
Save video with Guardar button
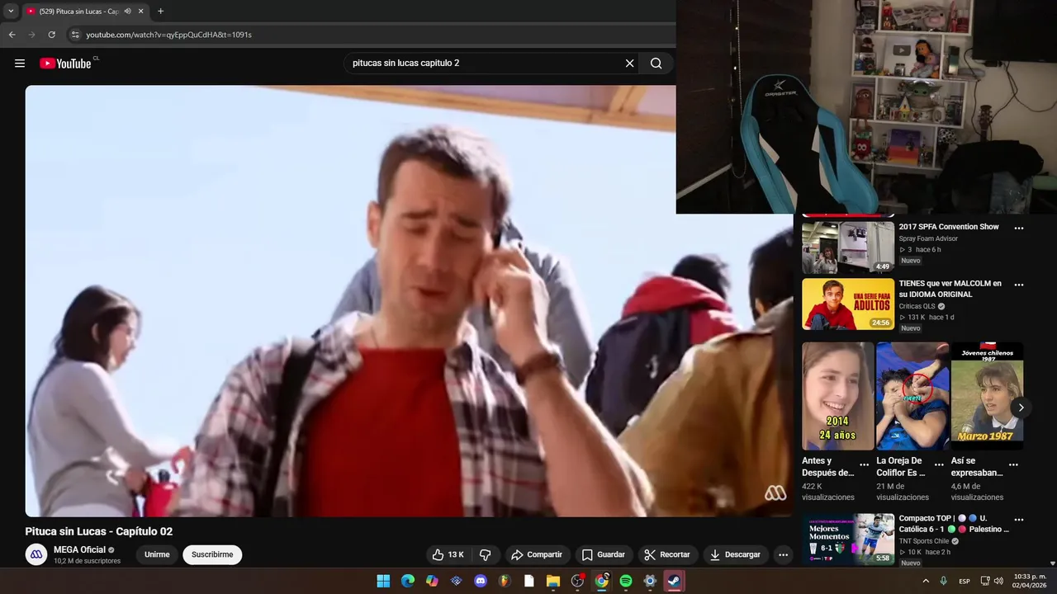coord(603,554)
